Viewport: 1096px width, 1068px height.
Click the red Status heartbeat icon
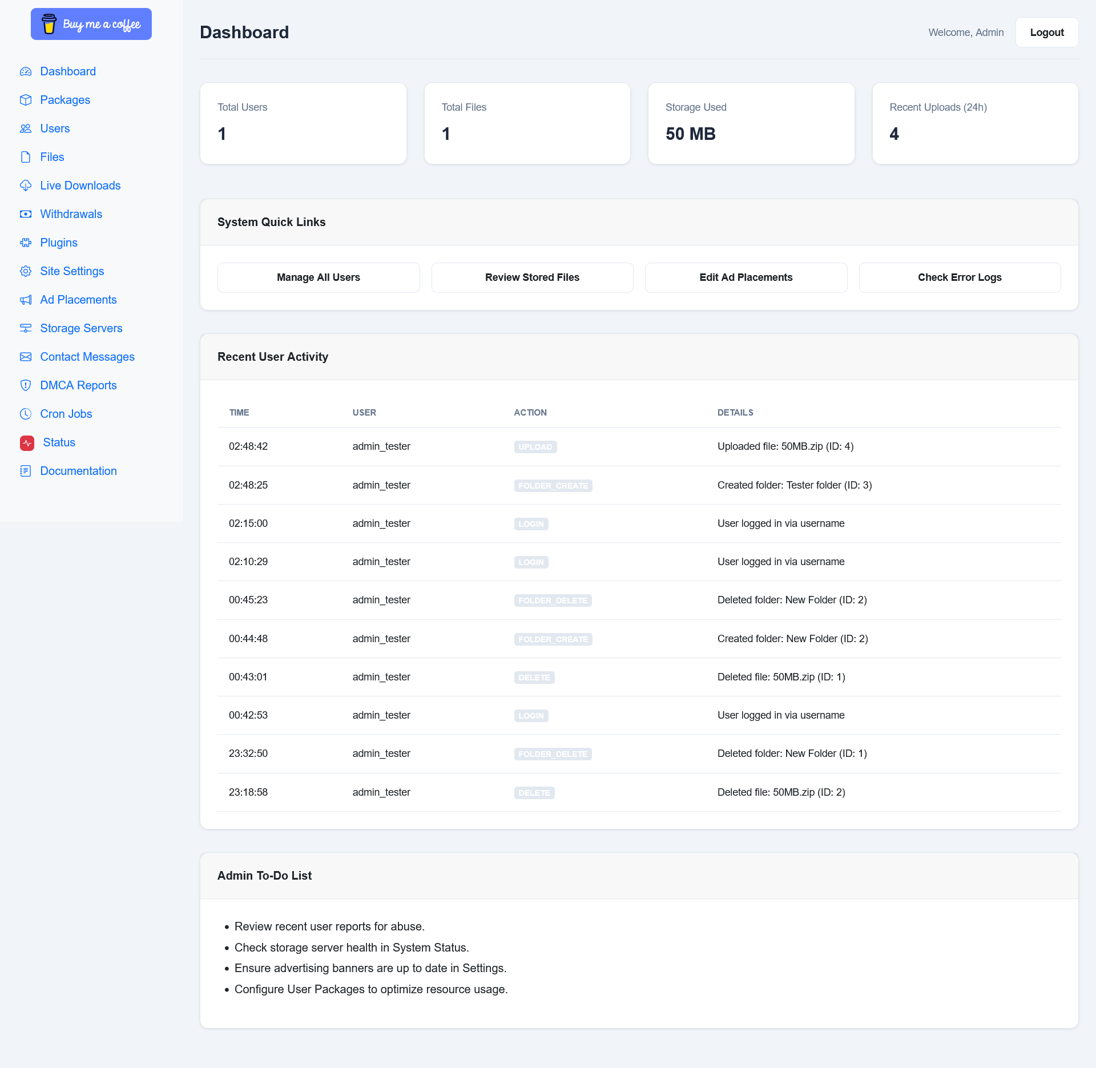27,443
